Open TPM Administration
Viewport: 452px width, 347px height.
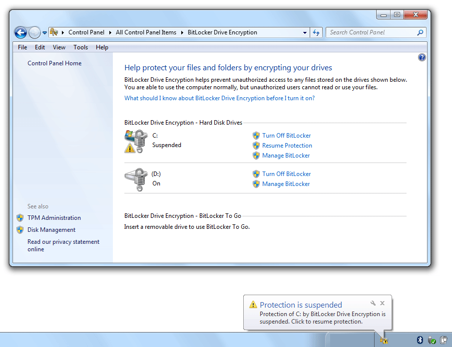(54, 218)
